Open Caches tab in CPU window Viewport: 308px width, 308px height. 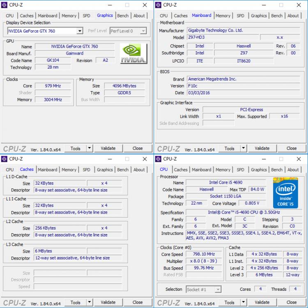(181, 170)
